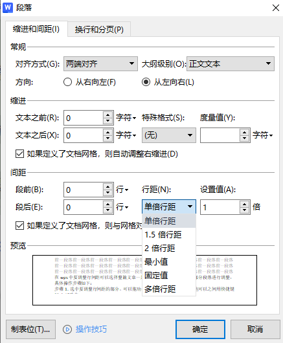Viewport: 283px width, 343px height.
Task: Decrease 段后 spacing with down arrow
Action: pyautogui.click(x=108, y=210)
